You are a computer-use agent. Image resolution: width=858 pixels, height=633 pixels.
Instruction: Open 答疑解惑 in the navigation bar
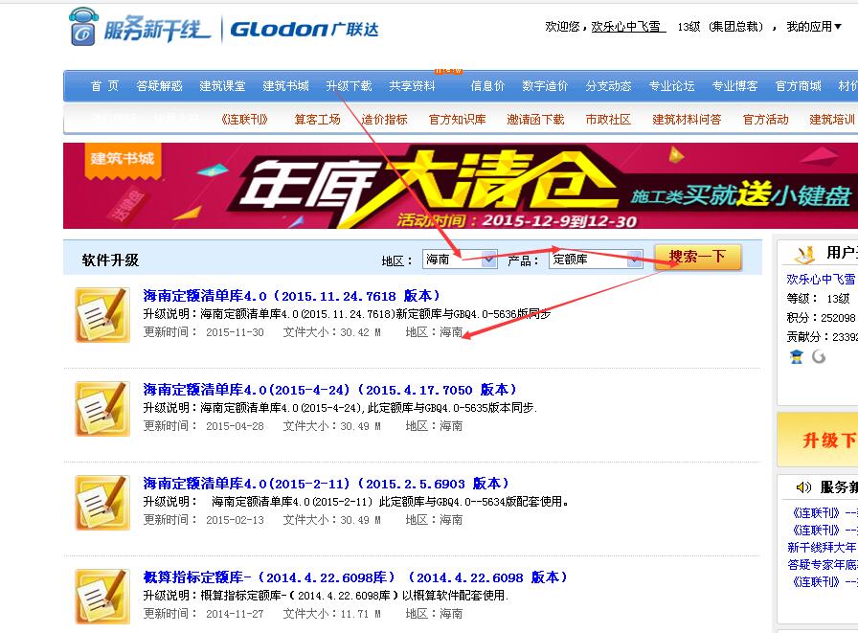(159, 86)
